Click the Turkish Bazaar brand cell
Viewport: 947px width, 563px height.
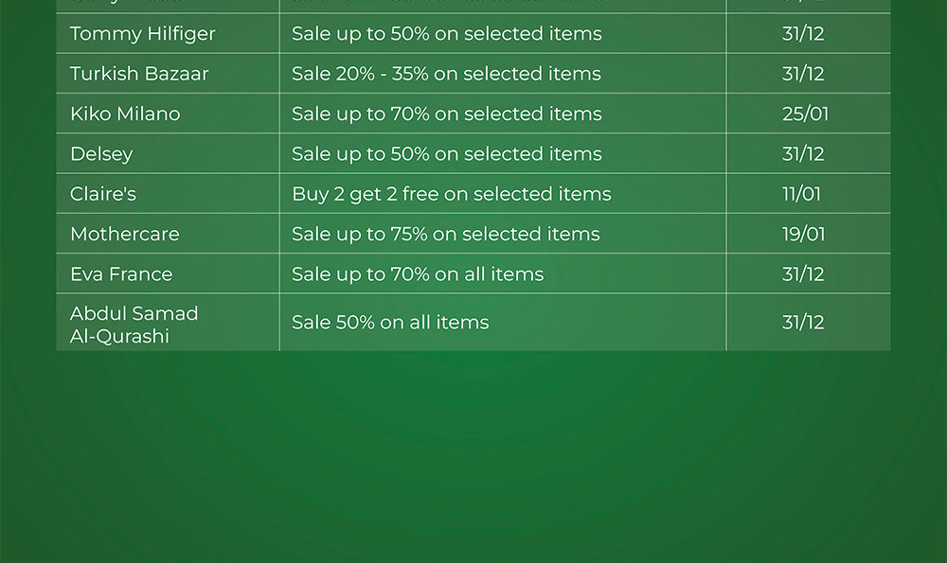pyautogui.click(x=139, y=74)
